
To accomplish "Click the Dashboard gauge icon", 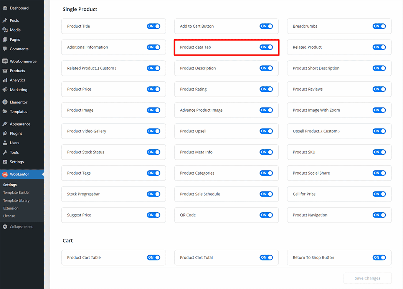I will pyautogui.click(x=5, y=8).
